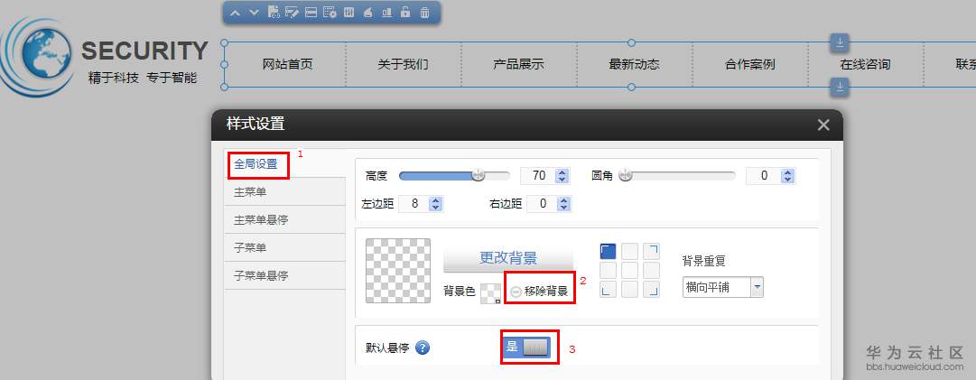Click the move-down arrow in the floating toolbar
Image resolution: width=976 pixels, height=380 pixels.
[x=254, y=13]
